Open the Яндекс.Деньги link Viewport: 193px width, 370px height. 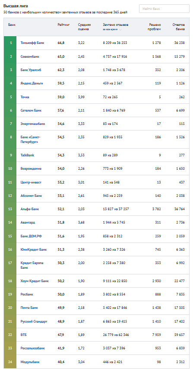pyautogui.click(x=32, y=83)
